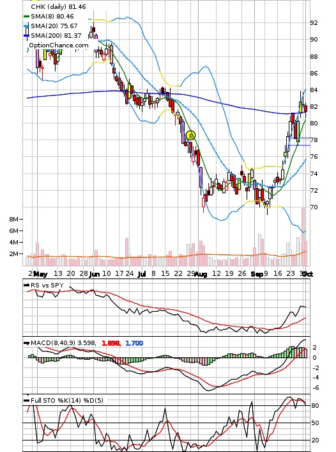This screenshot has height=452, width=336.
Task: Click the OptionChance.com watermark link
Action: 59,45
